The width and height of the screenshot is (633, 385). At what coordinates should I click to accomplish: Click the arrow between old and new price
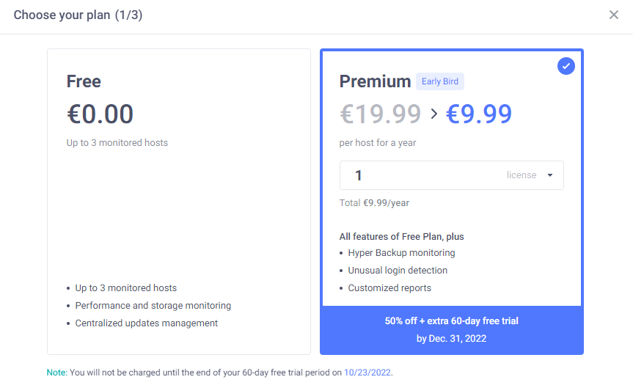pyautogui.click(x=433, y=114)
